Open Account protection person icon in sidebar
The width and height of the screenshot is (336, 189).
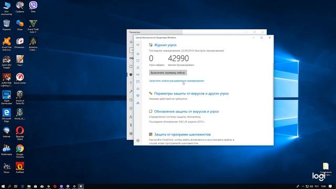coord(138,68)
